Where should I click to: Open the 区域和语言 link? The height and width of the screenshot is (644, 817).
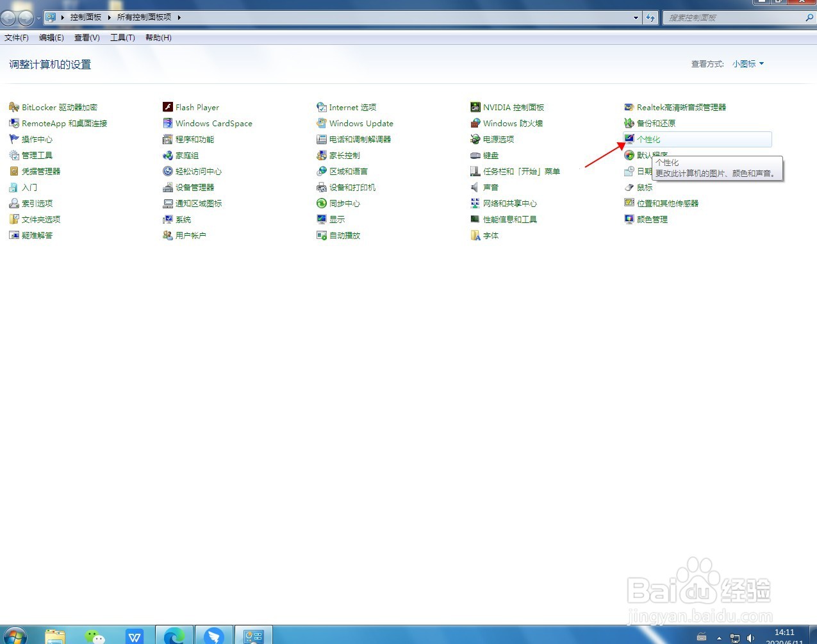click(349, 171)
